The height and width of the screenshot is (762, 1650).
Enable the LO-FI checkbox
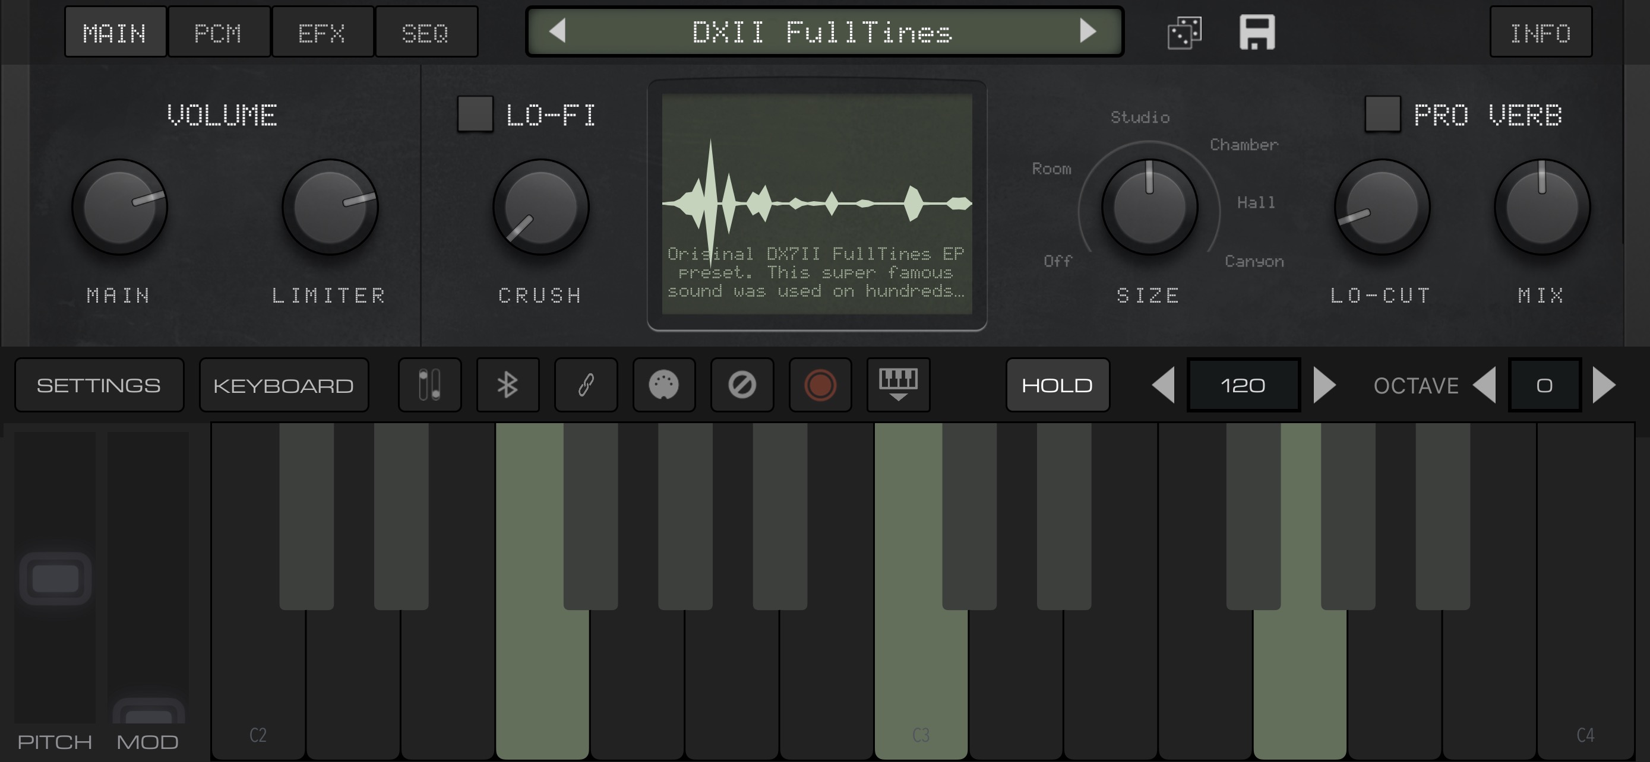[475, 114]
